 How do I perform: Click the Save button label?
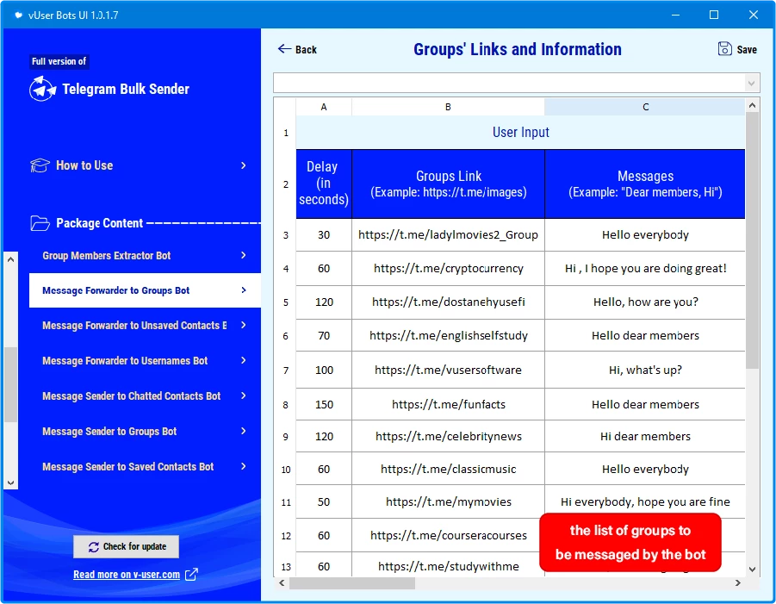[747, 49]
